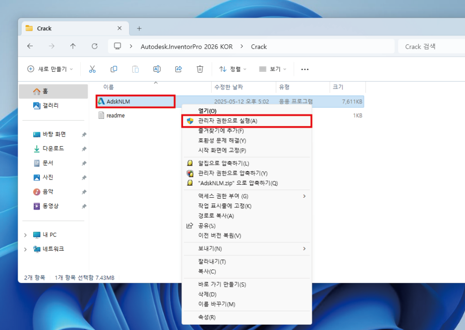The image size is (465, 330).
Task: Open 새로 만들기 dropdown
Action: (50, 69)
